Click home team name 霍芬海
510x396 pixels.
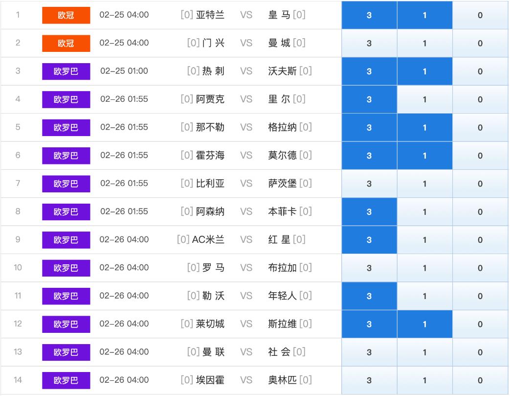coord(210,155)
